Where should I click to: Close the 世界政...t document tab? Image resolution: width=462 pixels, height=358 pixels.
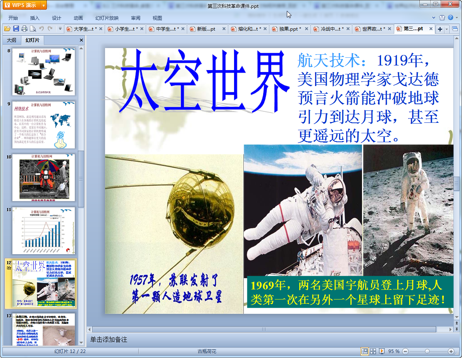pyautogui.click(x=390, y=29)
